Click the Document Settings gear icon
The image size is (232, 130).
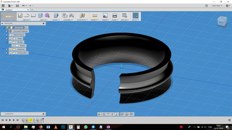click(x=10, y=31)
